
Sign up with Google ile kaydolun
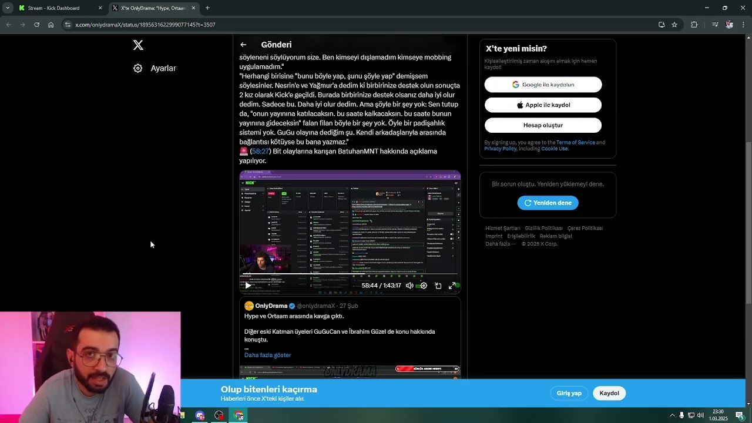tap(543, 85)
